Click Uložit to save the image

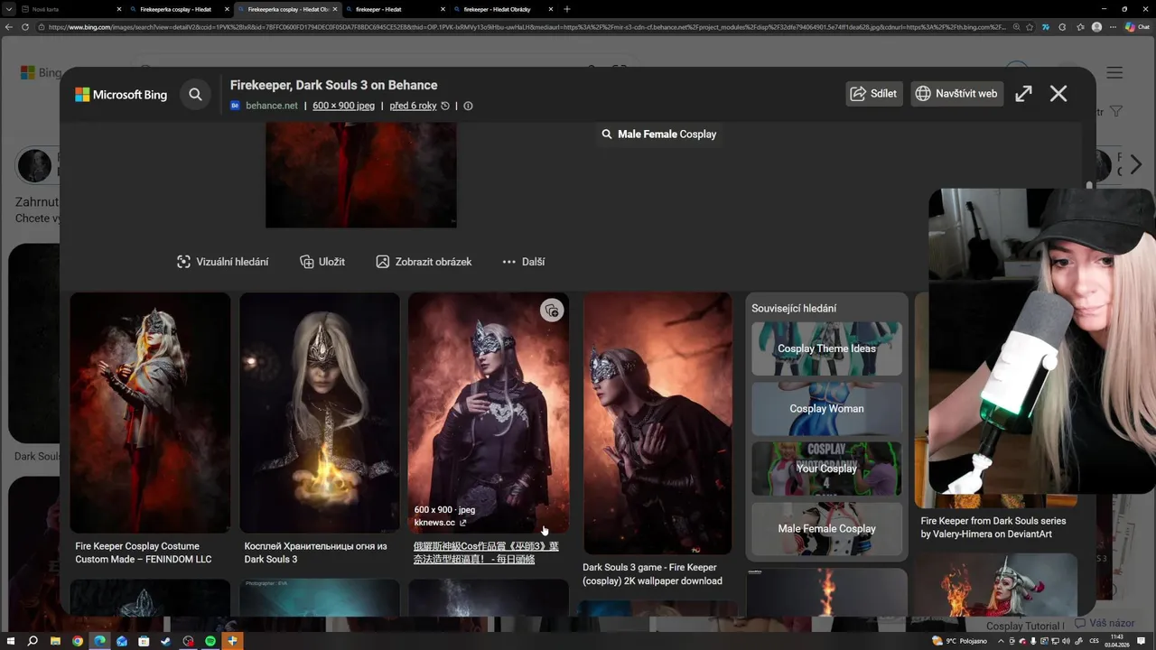322,262
